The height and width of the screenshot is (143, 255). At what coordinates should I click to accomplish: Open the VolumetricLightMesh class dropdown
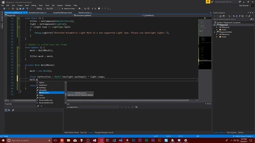coord(107,15)
